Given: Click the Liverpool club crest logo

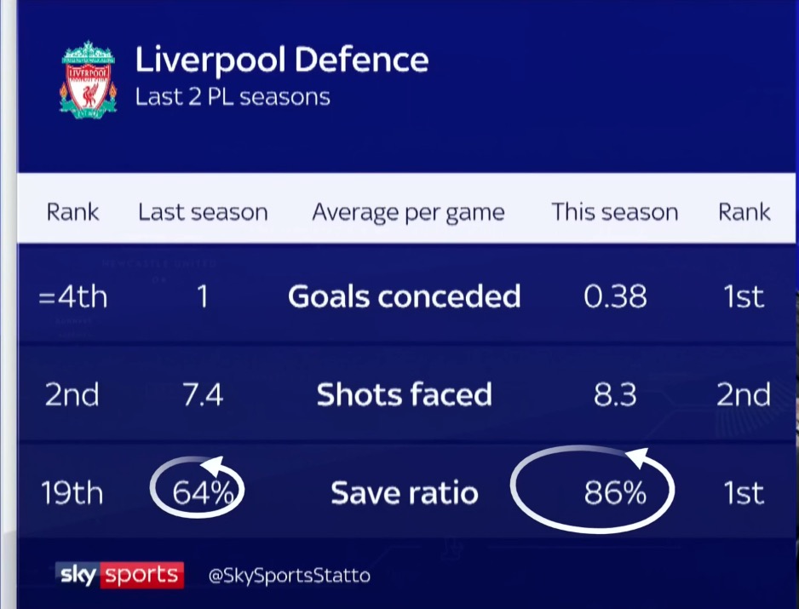Looking at the screenshot, I should click(x=88, y=80).
